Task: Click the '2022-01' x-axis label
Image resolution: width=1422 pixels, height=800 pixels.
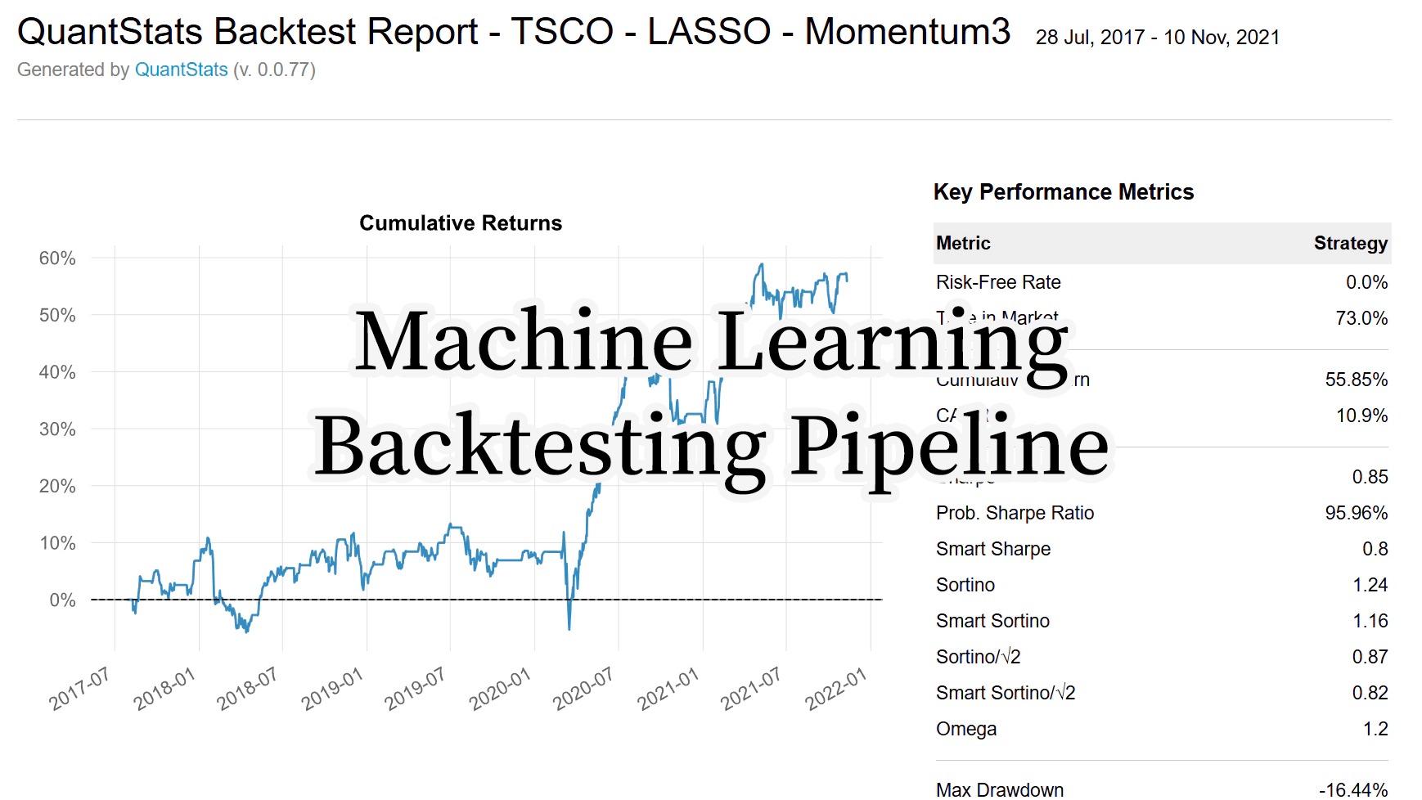Action: [x=835, y=689]
